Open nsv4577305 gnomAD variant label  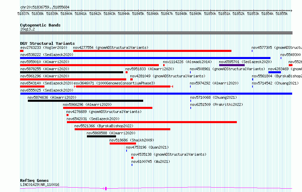point(277,47)
